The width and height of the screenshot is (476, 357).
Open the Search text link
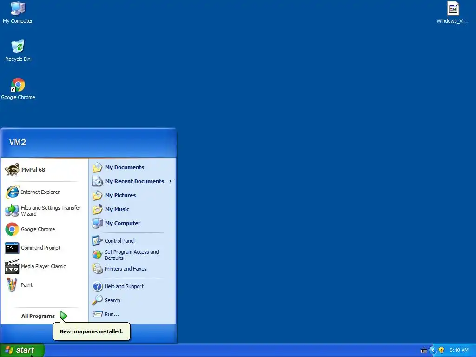[112, 300]
